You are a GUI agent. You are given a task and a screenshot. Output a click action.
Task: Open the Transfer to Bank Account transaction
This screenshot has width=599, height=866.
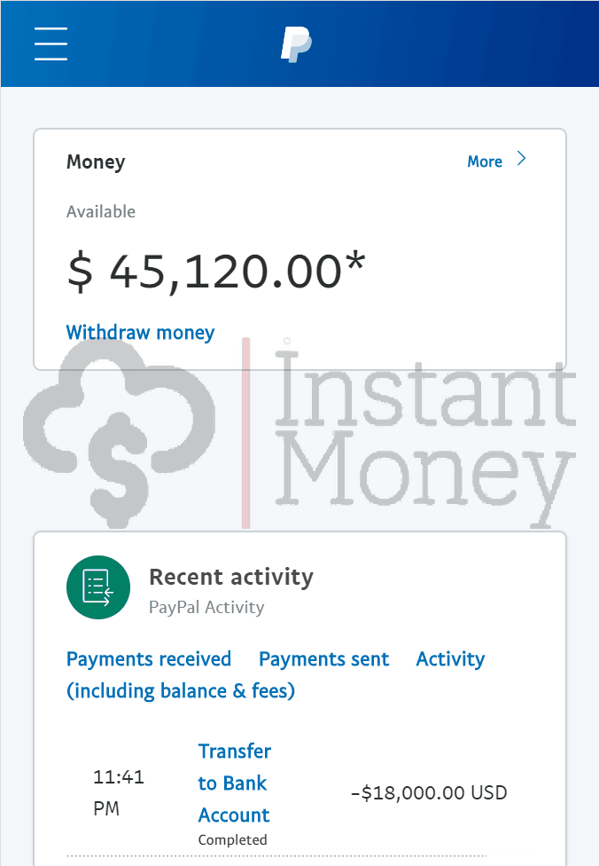(235, 783)
